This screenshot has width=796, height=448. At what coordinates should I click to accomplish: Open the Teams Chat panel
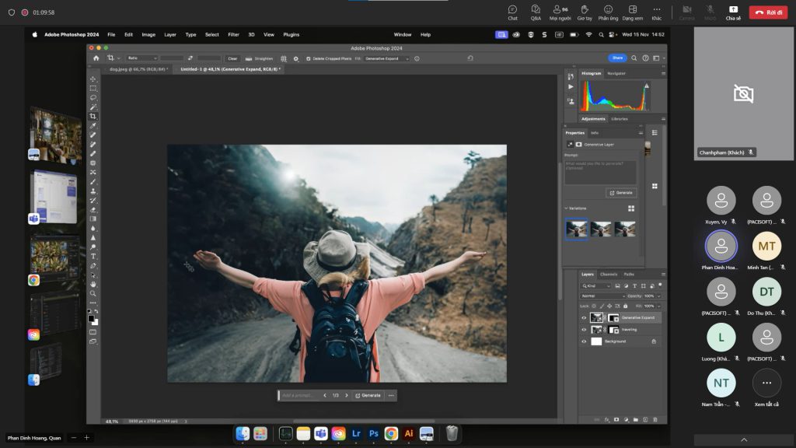tap(513, 12)
